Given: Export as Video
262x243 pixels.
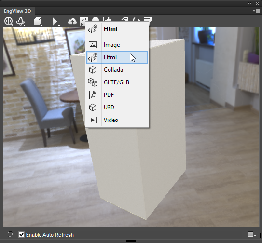Looking at the screenshot, I should click(x=117, y=120).
